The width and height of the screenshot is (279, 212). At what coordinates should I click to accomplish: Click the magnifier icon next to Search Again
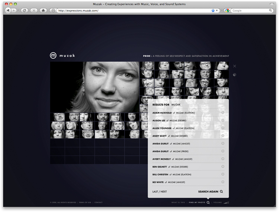(x=221, y=191)
